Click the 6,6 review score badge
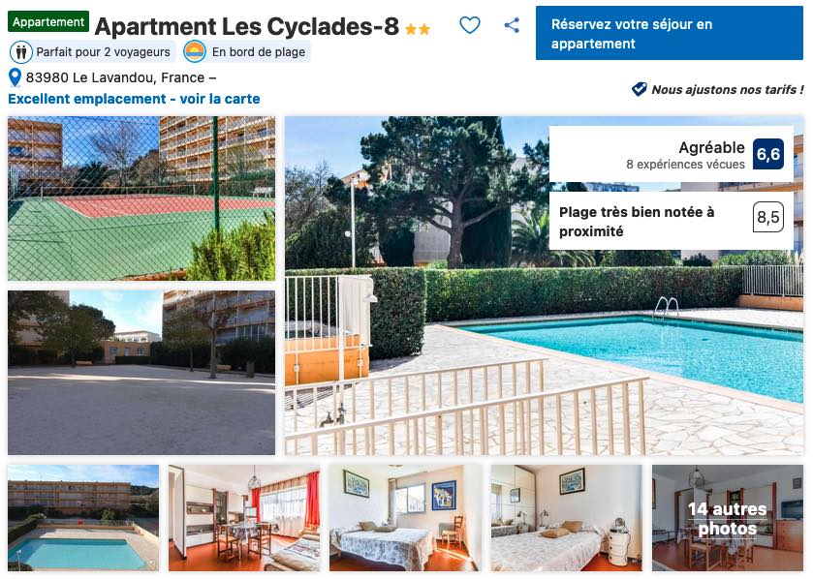Viewport: 813px width, 579px height. (x=767, y=154)
